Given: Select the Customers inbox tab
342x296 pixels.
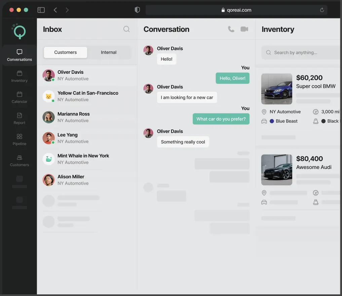Looking at the screenshot, I should (66, 52).
